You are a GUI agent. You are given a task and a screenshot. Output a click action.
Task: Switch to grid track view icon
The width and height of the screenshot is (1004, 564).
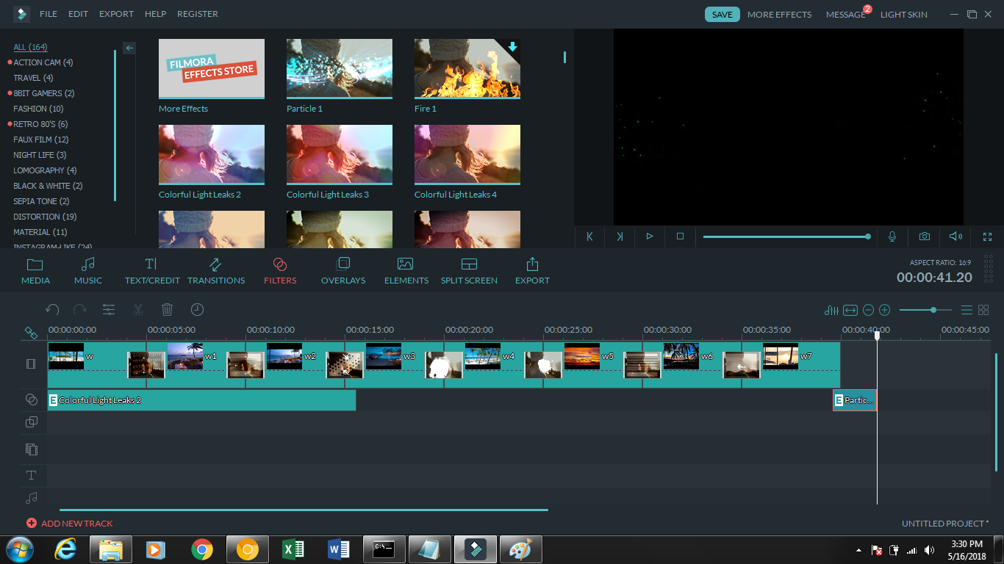[983, 311]
